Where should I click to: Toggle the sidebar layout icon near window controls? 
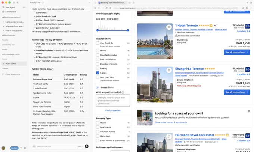[x=14, y=3]
